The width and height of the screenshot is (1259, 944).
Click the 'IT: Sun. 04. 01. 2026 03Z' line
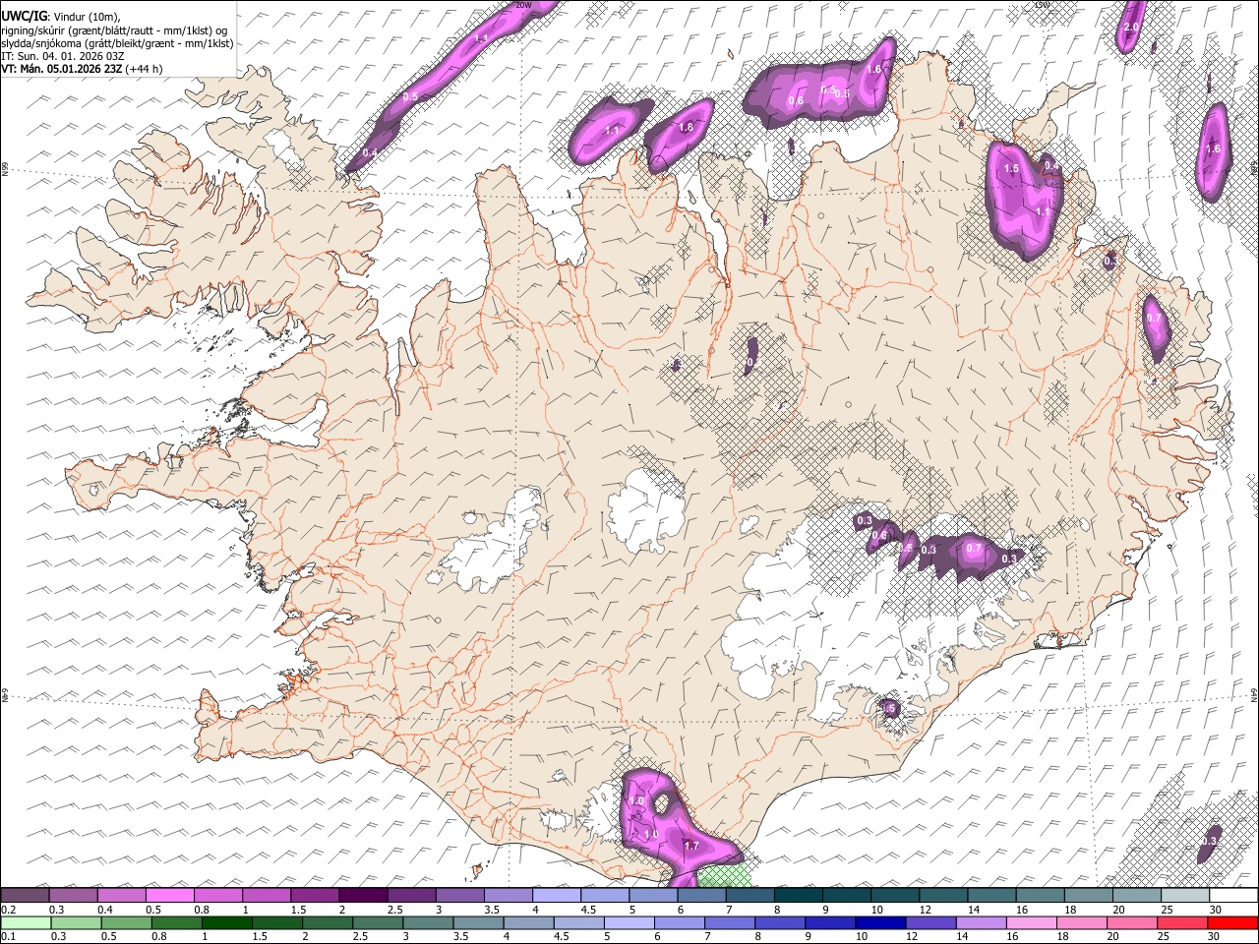pyautogui.click(x=63, y=56)
